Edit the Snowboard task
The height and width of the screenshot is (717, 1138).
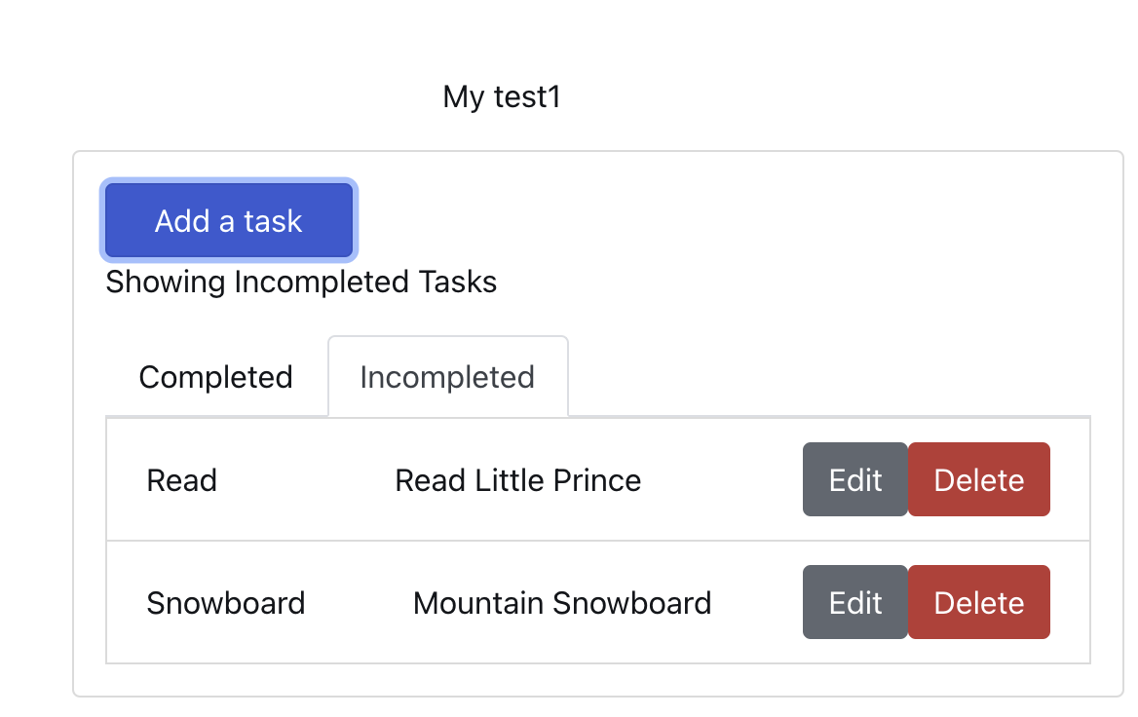[x=854, y=603]
